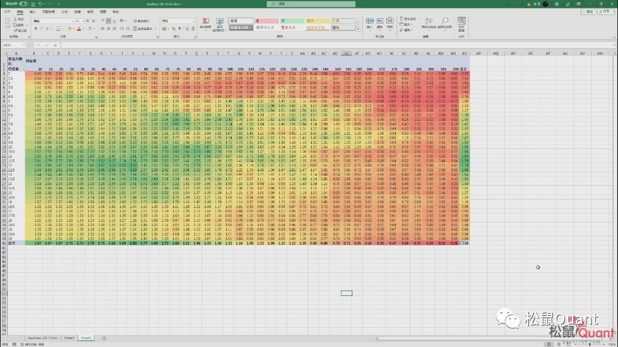Click the Orientation text rotation icon
Viewport: 618px width, 347px height.
tap(122, 21)
